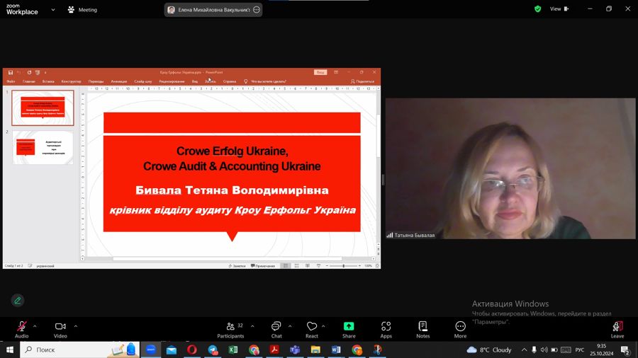Start slideshow from beginning quick access icon
The width and height of the screenshot is (638, 358).
[x=38, y=73]
